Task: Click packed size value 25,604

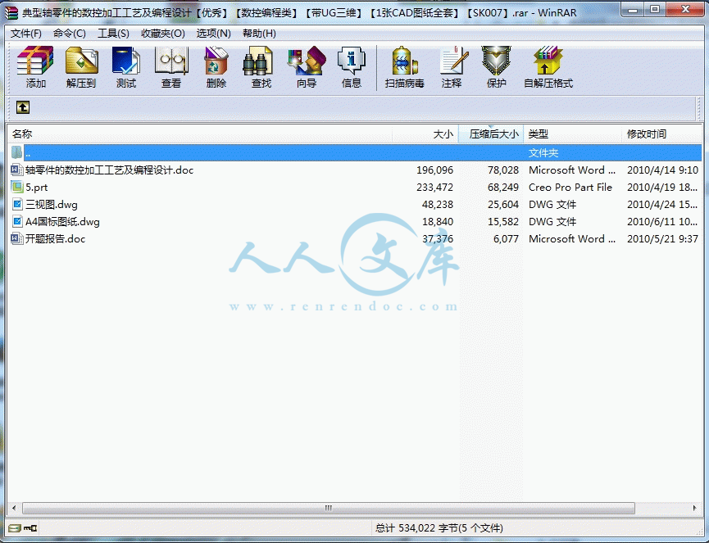Action: click(503, 204)
